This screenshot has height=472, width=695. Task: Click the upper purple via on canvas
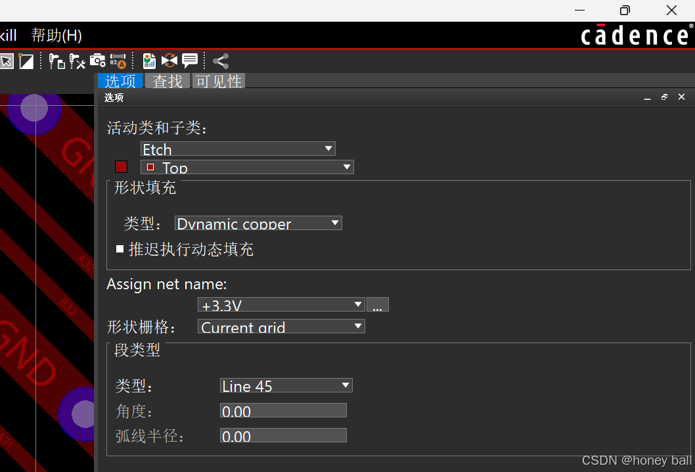coord(34,108)
